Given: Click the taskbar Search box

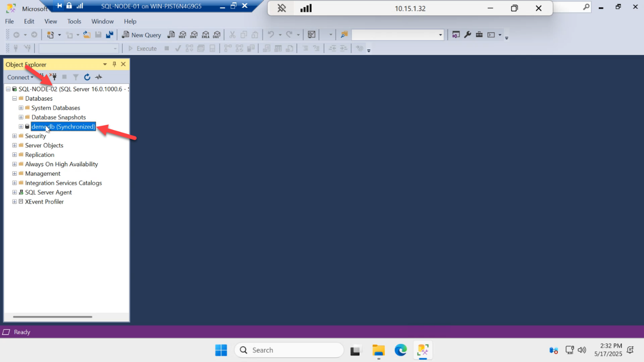Looking at the screenshot, I should click(289, 350).
